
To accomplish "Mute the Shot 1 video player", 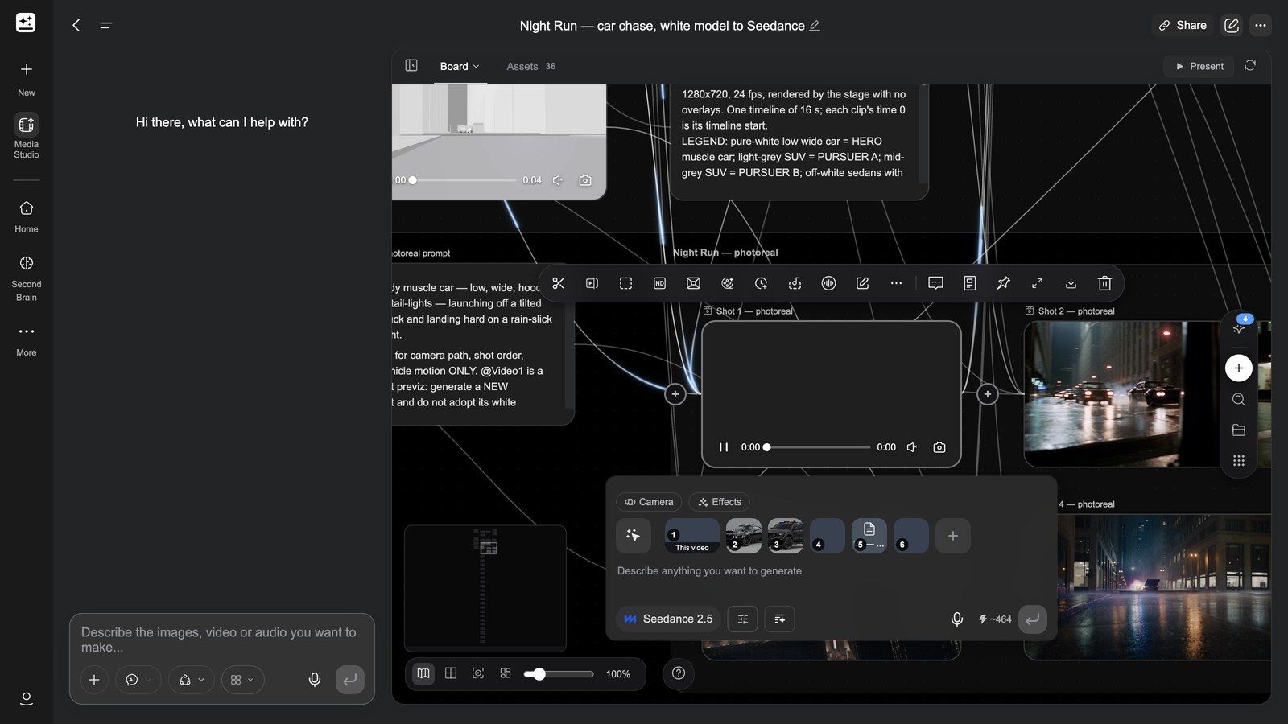I will click(912, 447).
